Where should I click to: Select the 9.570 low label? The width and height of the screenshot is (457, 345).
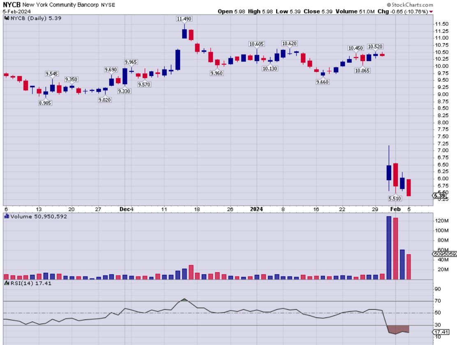144,85
